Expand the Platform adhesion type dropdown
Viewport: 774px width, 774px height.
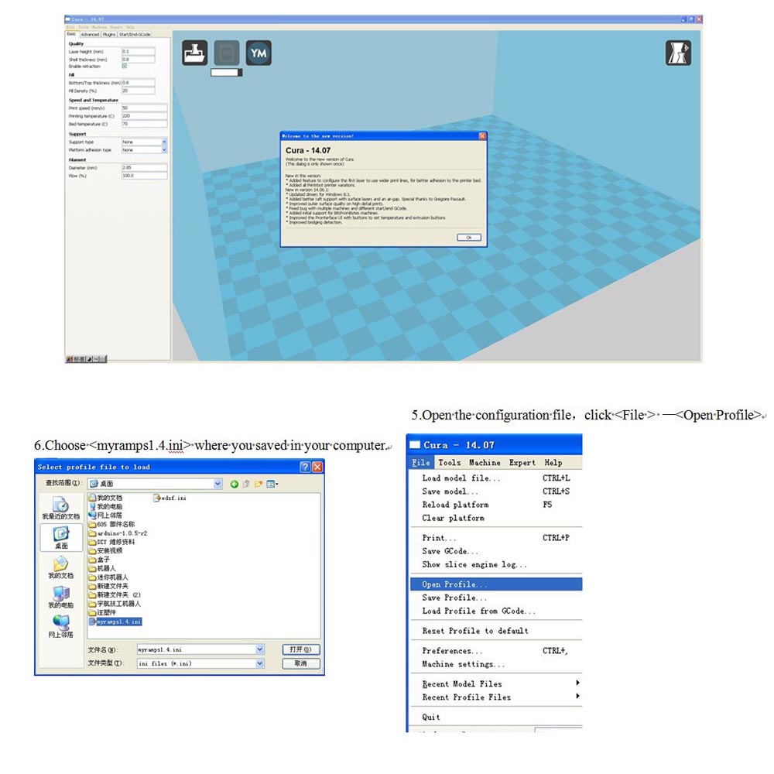[164, 150]
